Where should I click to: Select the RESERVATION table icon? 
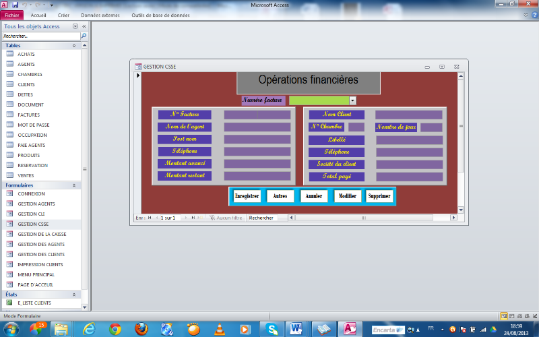point(10,165)
